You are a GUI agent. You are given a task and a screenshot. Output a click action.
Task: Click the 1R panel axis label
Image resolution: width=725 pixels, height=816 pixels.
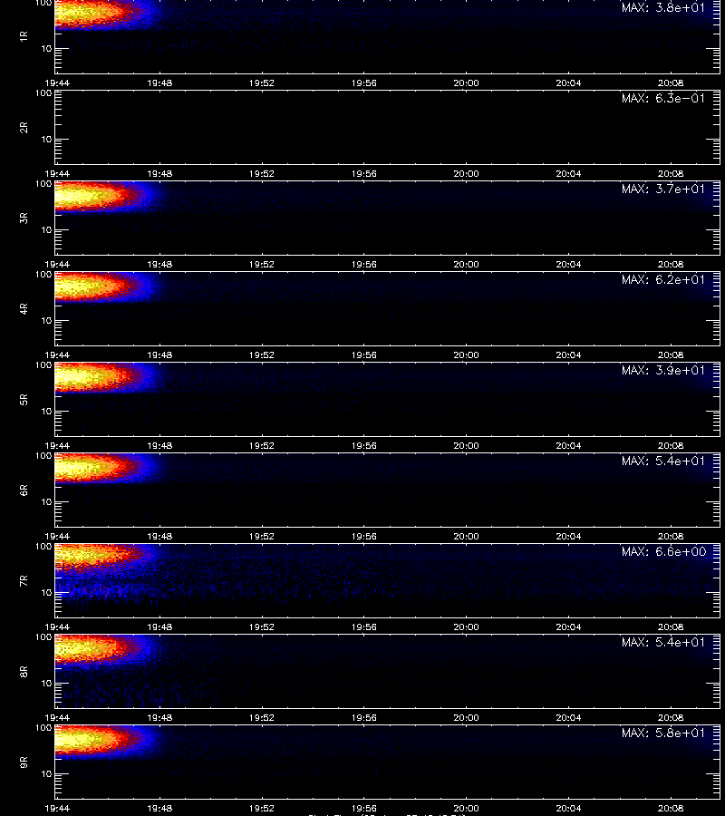[24, 36]
